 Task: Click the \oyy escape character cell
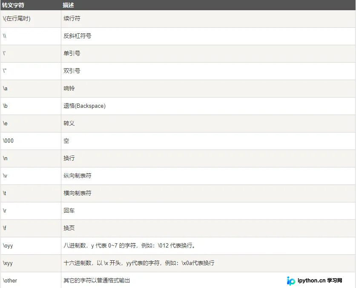[31, 246]
